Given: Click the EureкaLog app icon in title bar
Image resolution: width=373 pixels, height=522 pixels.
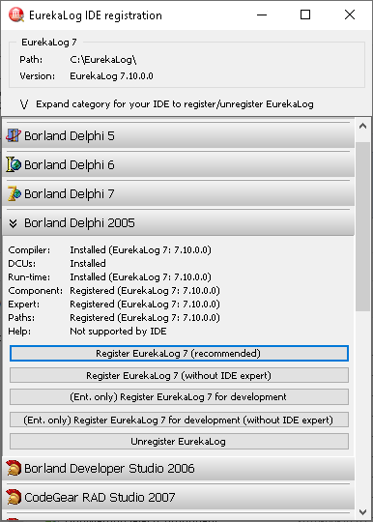Looking at the screenshot, I should pos(16,14).
